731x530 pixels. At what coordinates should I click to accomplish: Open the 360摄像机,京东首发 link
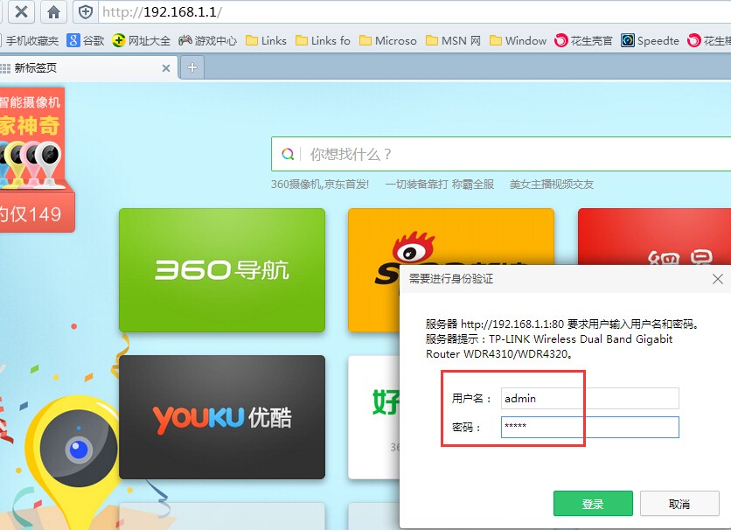tap(320, 185)
